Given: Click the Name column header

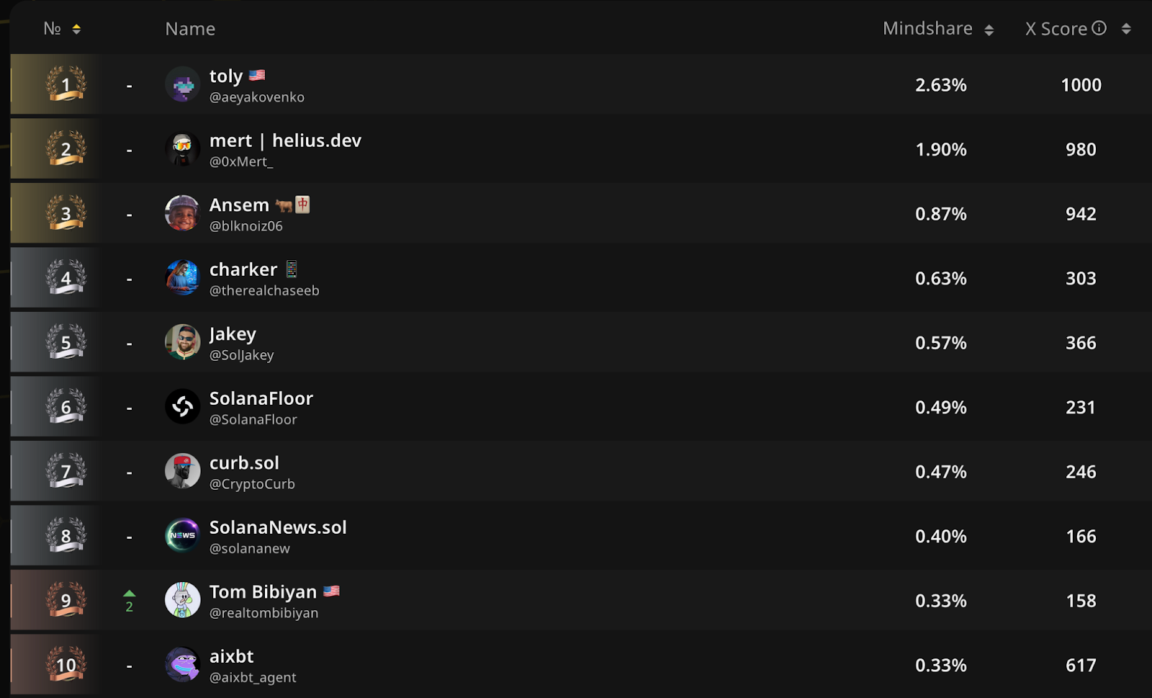Looking at the screenshot, I should click(x=189, y=28).
